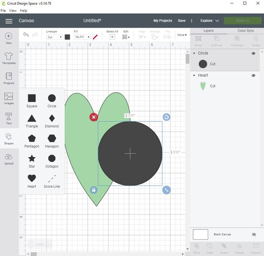Viewport: 264px width, 256px height.
Task: Open the Help menu
Action: 23,10
